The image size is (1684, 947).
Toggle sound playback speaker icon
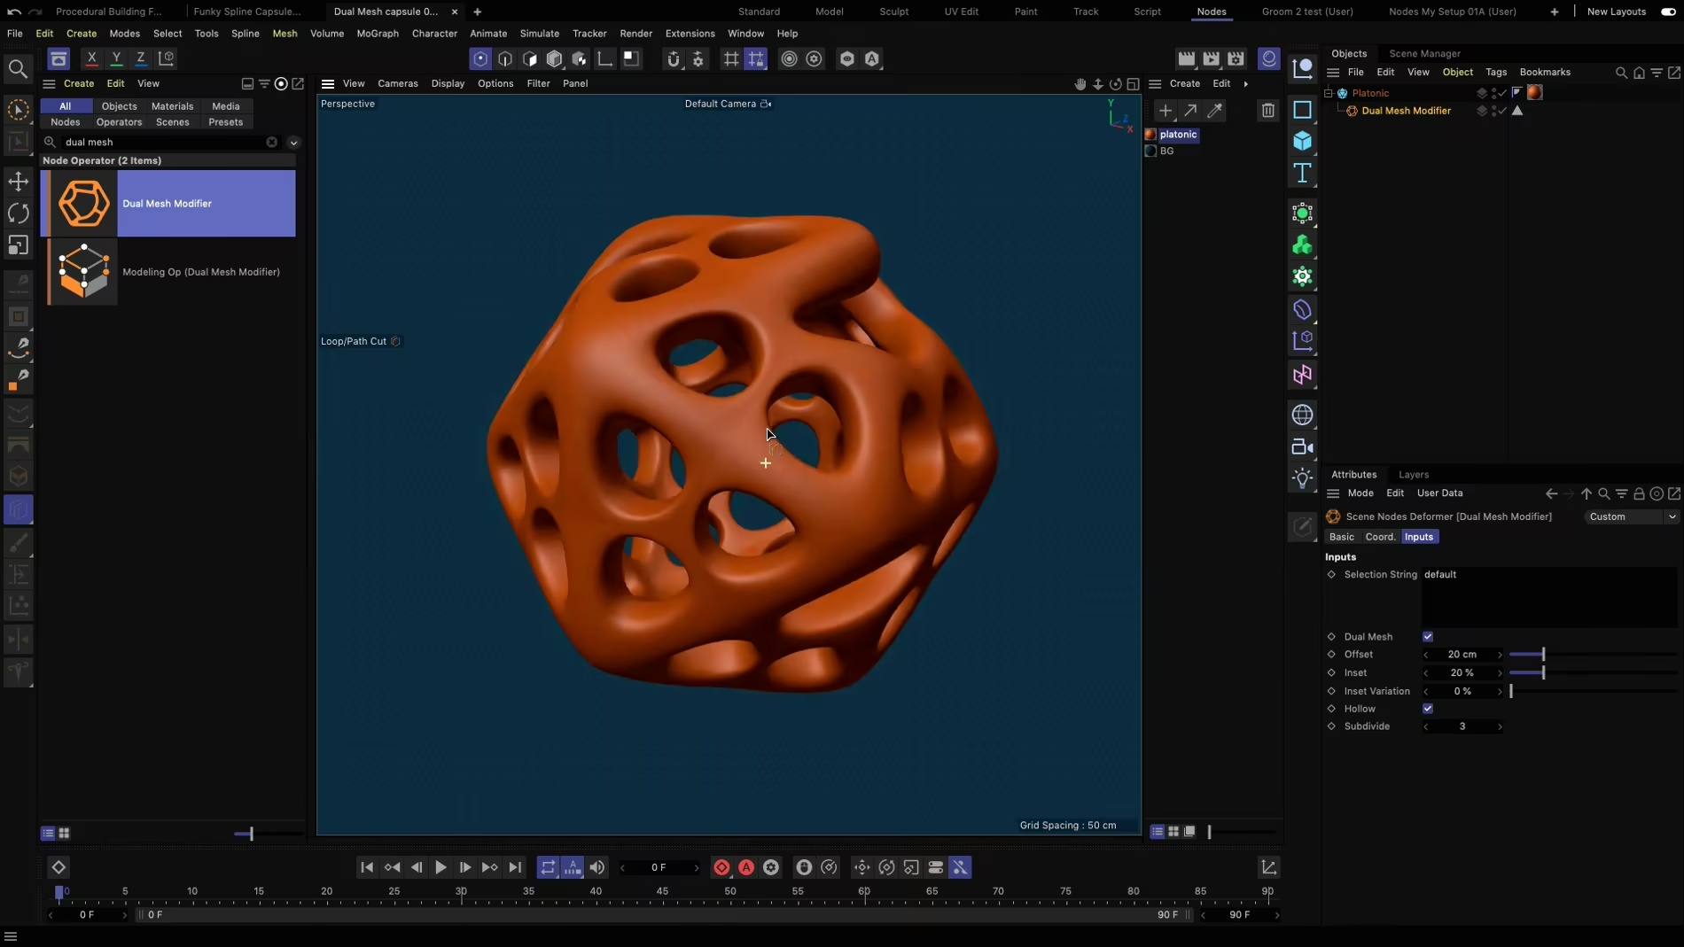[x=597, y=868]
